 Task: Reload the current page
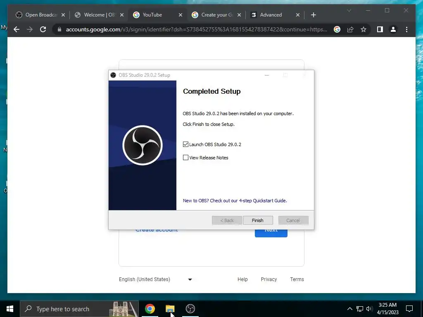point(43,29)
